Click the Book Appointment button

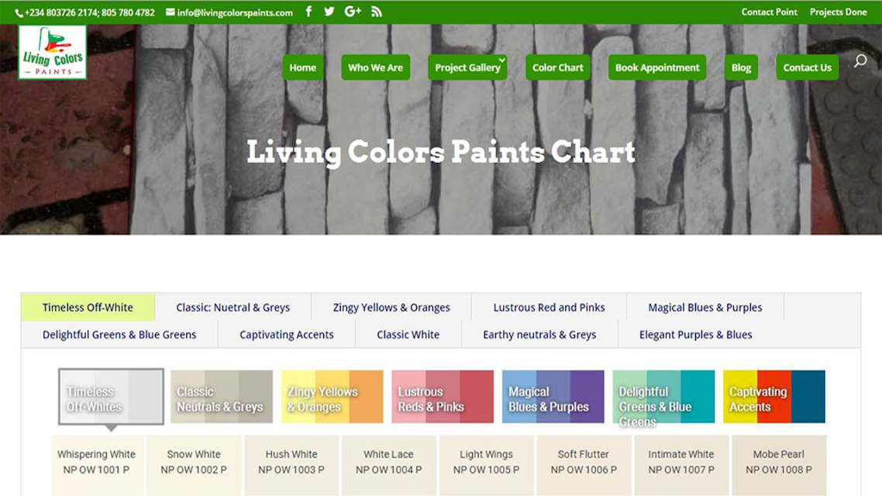(x=657, y=67)
